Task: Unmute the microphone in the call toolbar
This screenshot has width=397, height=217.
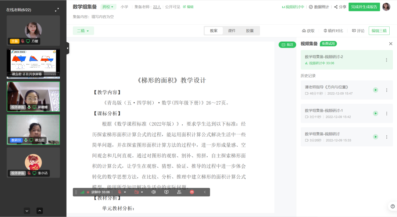Action: 120,192
